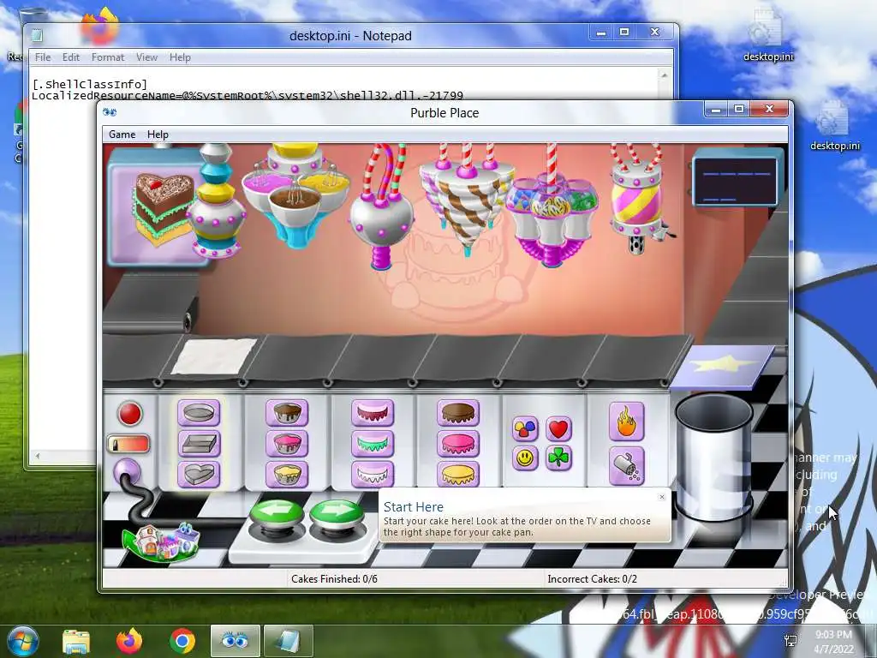Add the colored candy balls decoration

[525, 429]
